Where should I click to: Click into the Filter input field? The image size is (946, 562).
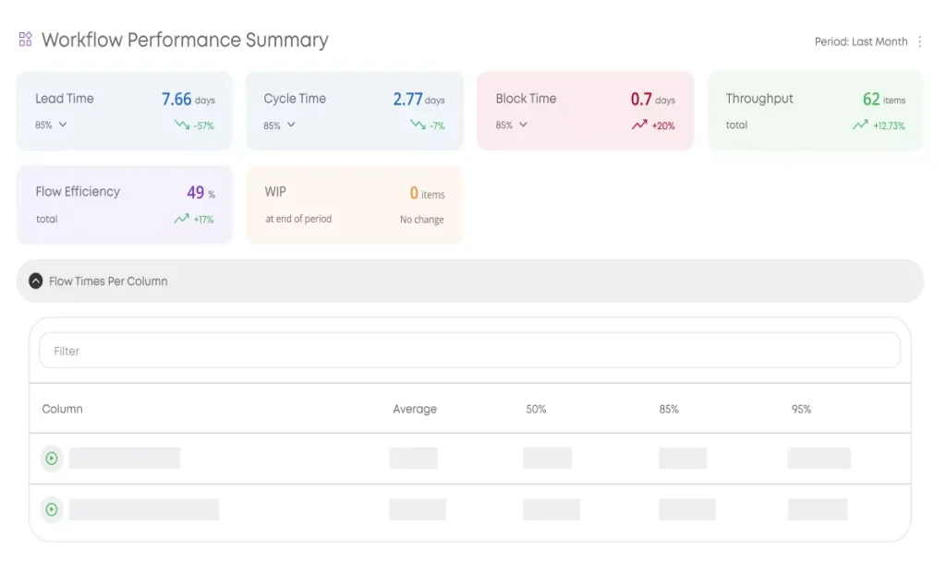click(469, 351)
